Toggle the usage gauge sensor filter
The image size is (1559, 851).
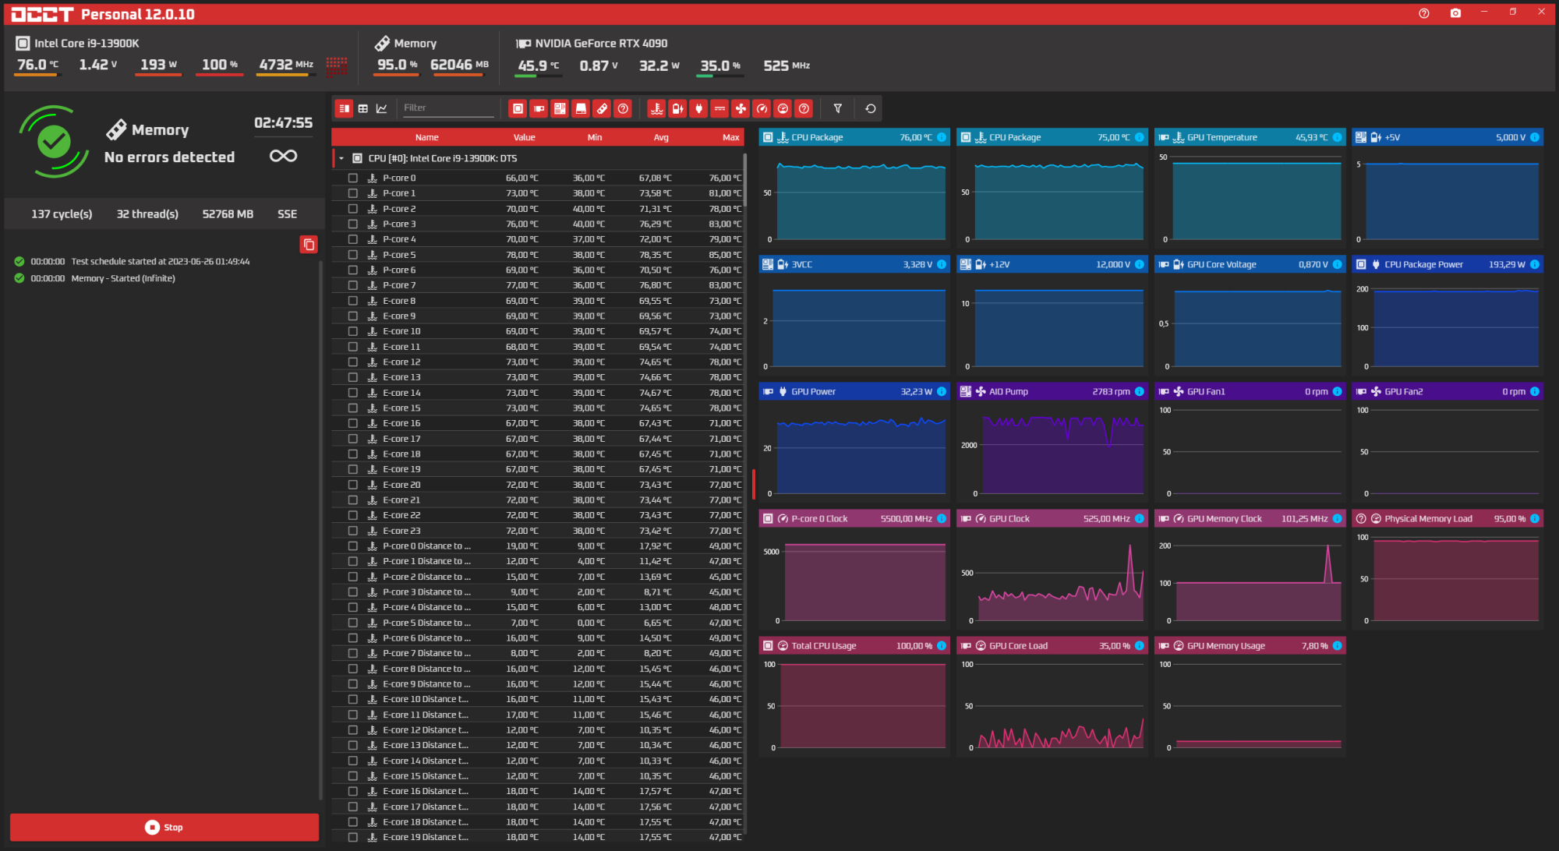point(783,108)
